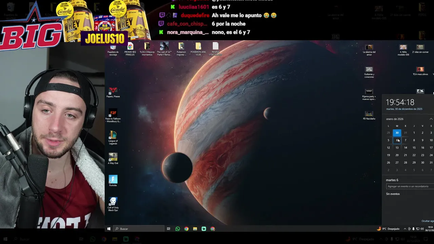The width and height of the screenshot is (434, 244).
Task: Select day 14 in the calendar
Action: click(x=406, y=148)
